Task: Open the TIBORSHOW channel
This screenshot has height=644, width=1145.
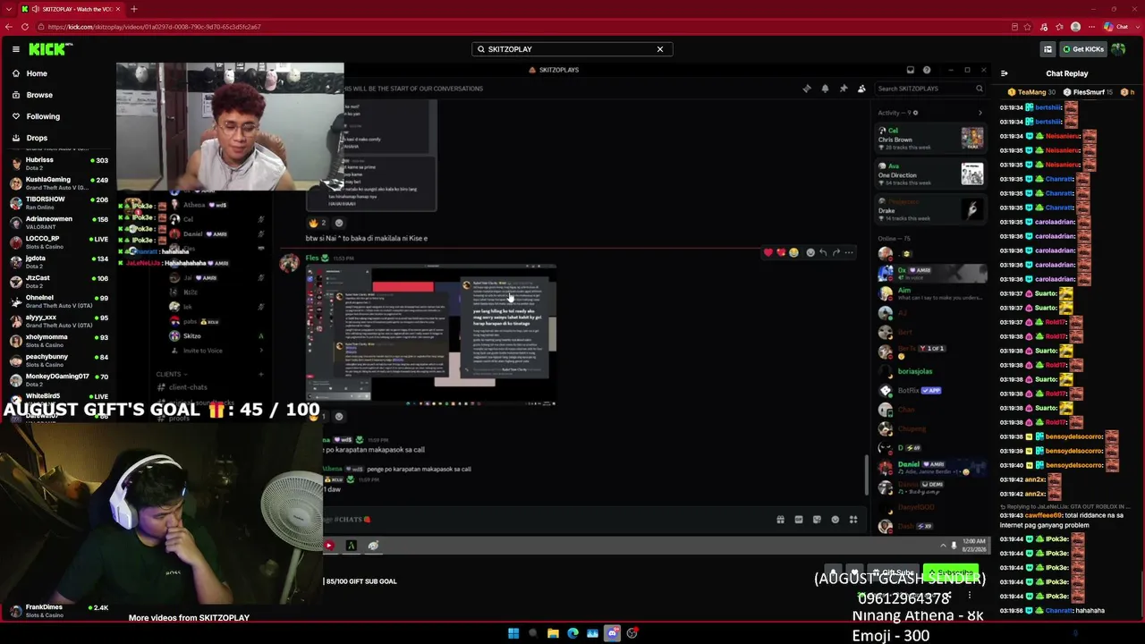Action: click(x=58, y=203)
